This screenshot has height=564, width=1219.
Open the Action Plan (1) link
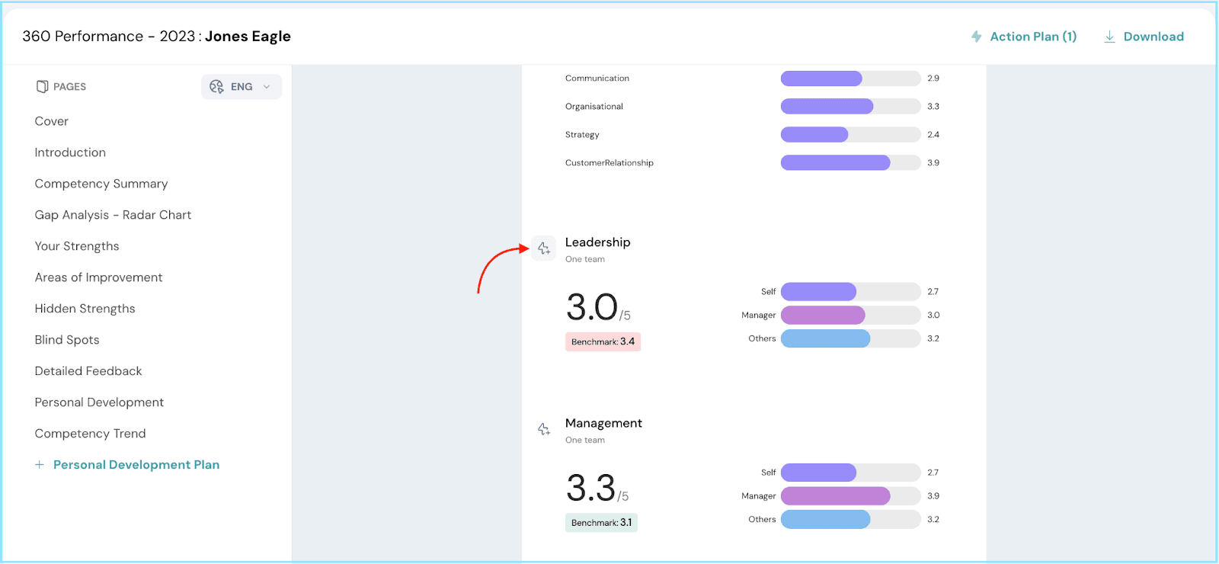pyautogui.click(x=1032, y=37)
